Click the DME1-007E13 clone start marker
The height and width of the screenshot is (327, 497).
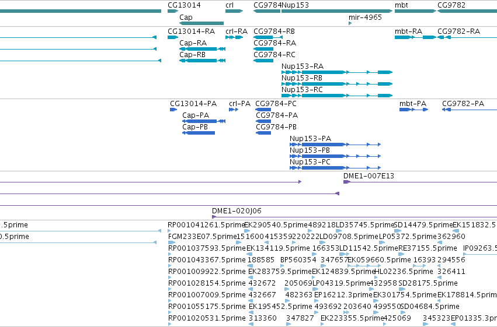point(347,182)
